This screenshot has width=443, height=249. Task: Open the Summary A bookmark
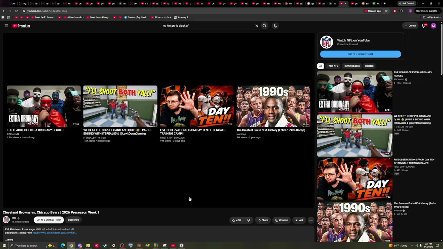181,17
